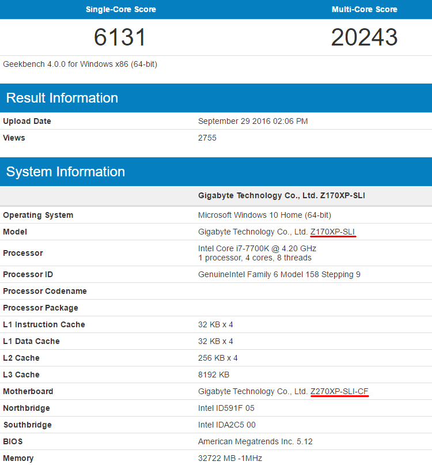Click the single-core score 6131
The image size is (432, 465).
coord(120,37)
